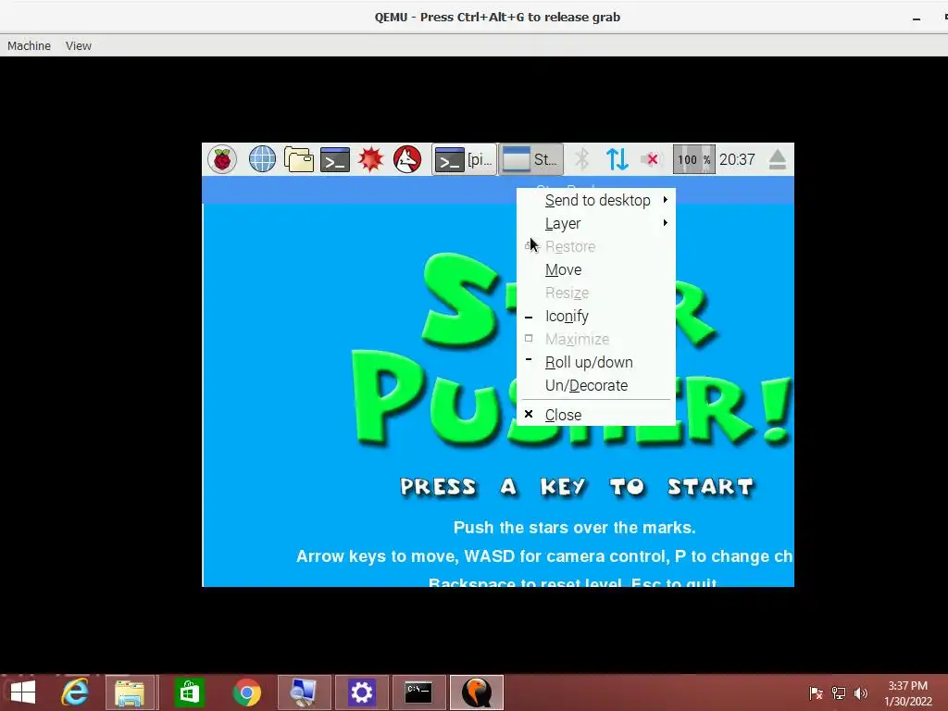Click the CPU usage 100 % monitor
The image size is (948, 711).
coord(693,159)
